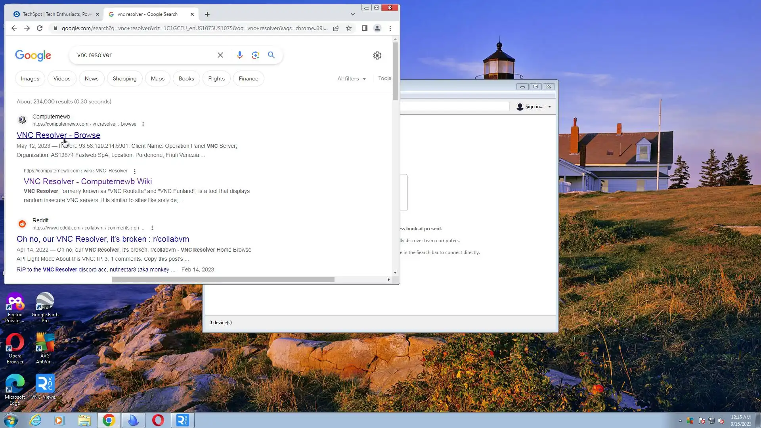Click the voice search microphone icon
This screenshot has height=428, width=761.
pos(239,55)
